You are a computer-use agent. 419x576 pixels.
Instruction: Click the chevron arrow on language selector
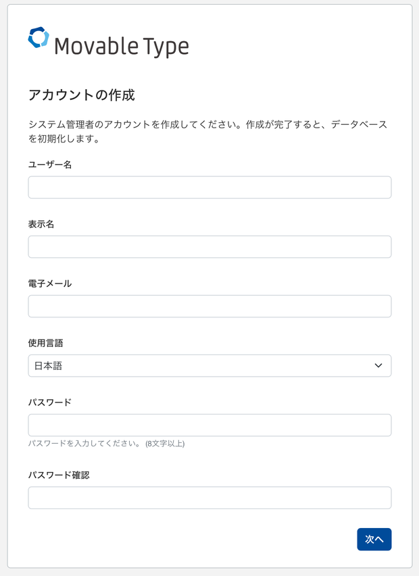378,365
